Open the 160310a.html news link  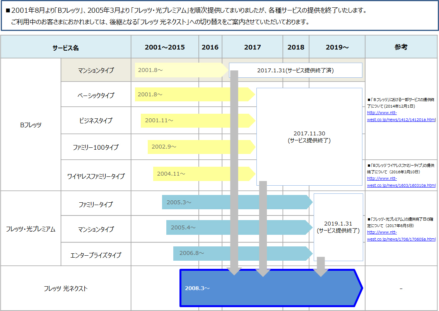tap(401, 182)
